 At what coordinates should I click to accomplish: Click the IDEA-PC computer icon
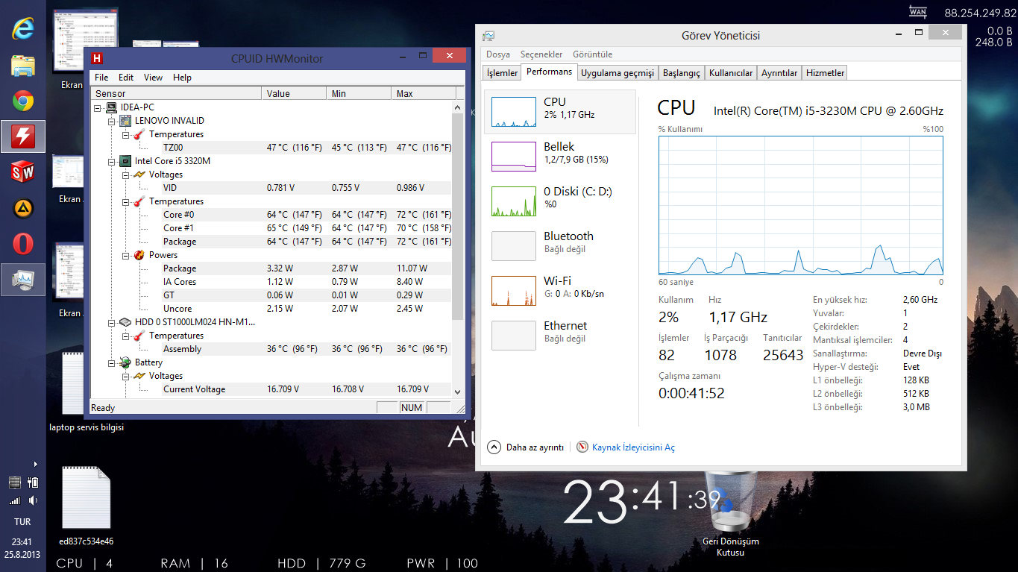click(112, 107)
